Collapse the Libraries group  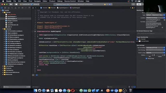coord(3,29)
